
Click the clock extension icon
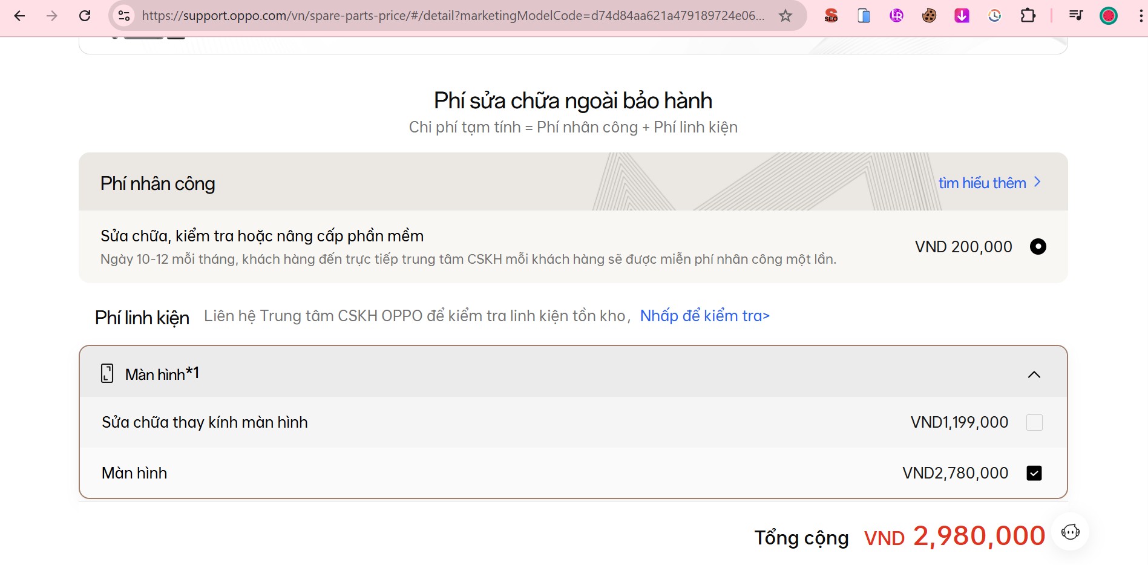pyautogui.click(x=994, y=16)
